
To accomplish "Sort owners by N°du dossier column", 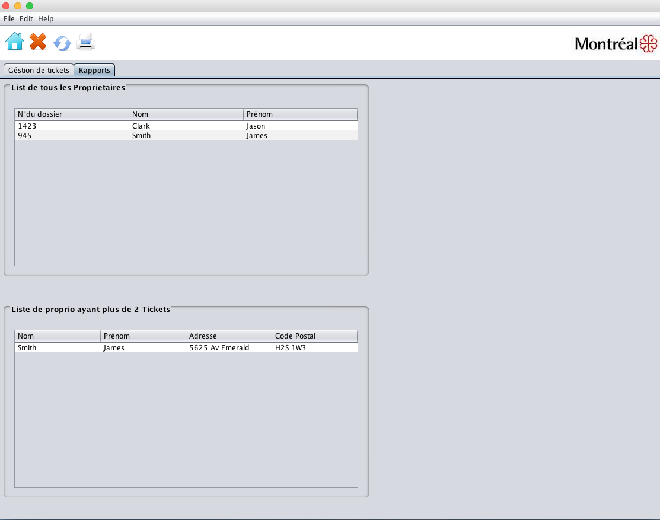I will click(x=71, y=114).
